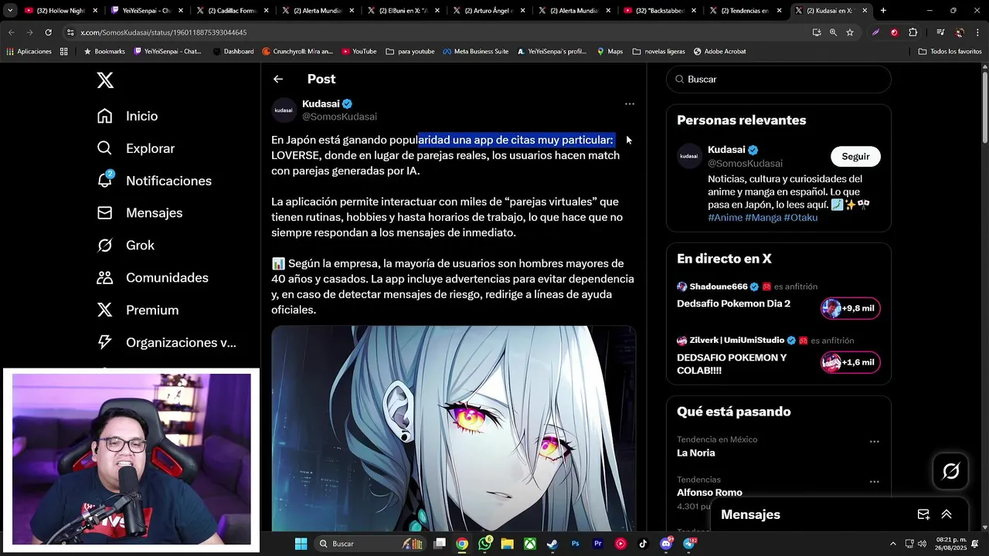Click the browser address bar URL
989x556 pixels.
[x=164, y=32]
